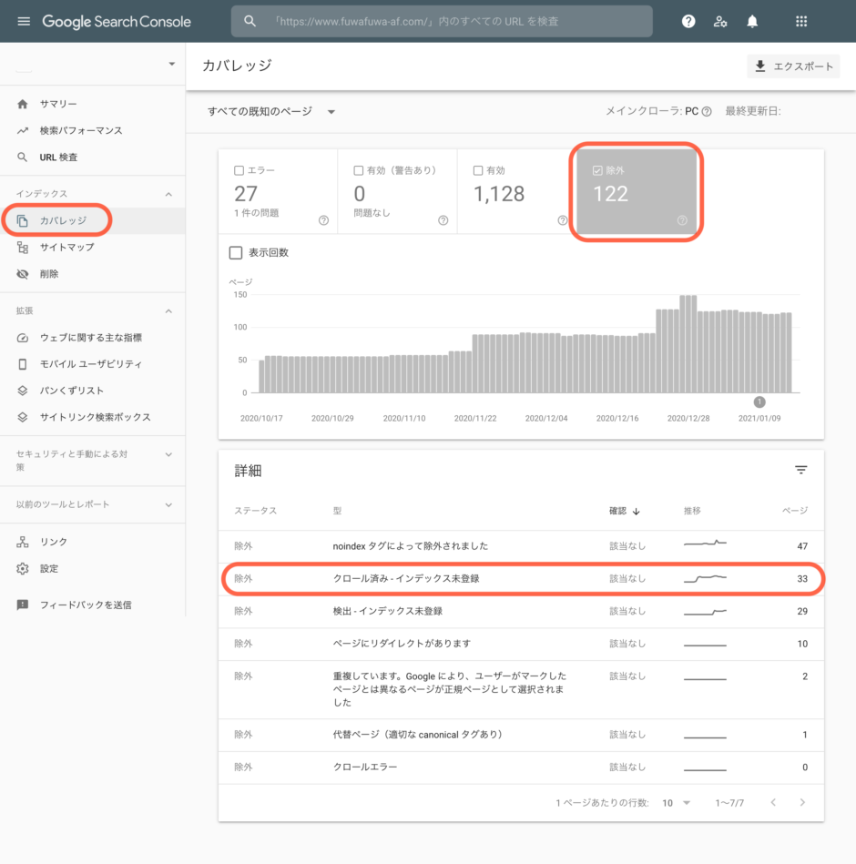The height and width of the screenshot is (864, 856).
Task: Enable the 表示回数 checkbox
Action: 236,252
